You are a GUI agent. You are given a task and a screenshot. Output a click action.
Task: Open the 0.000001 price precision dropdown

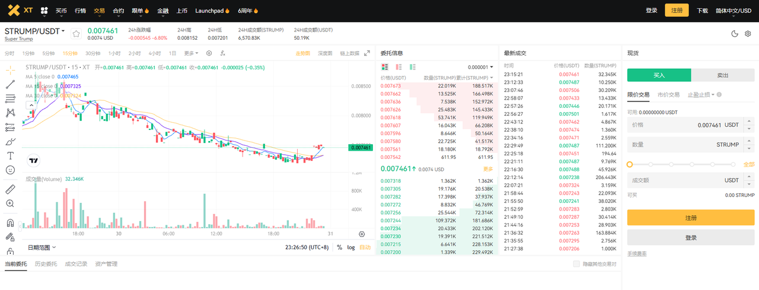(x=480, y=68)
